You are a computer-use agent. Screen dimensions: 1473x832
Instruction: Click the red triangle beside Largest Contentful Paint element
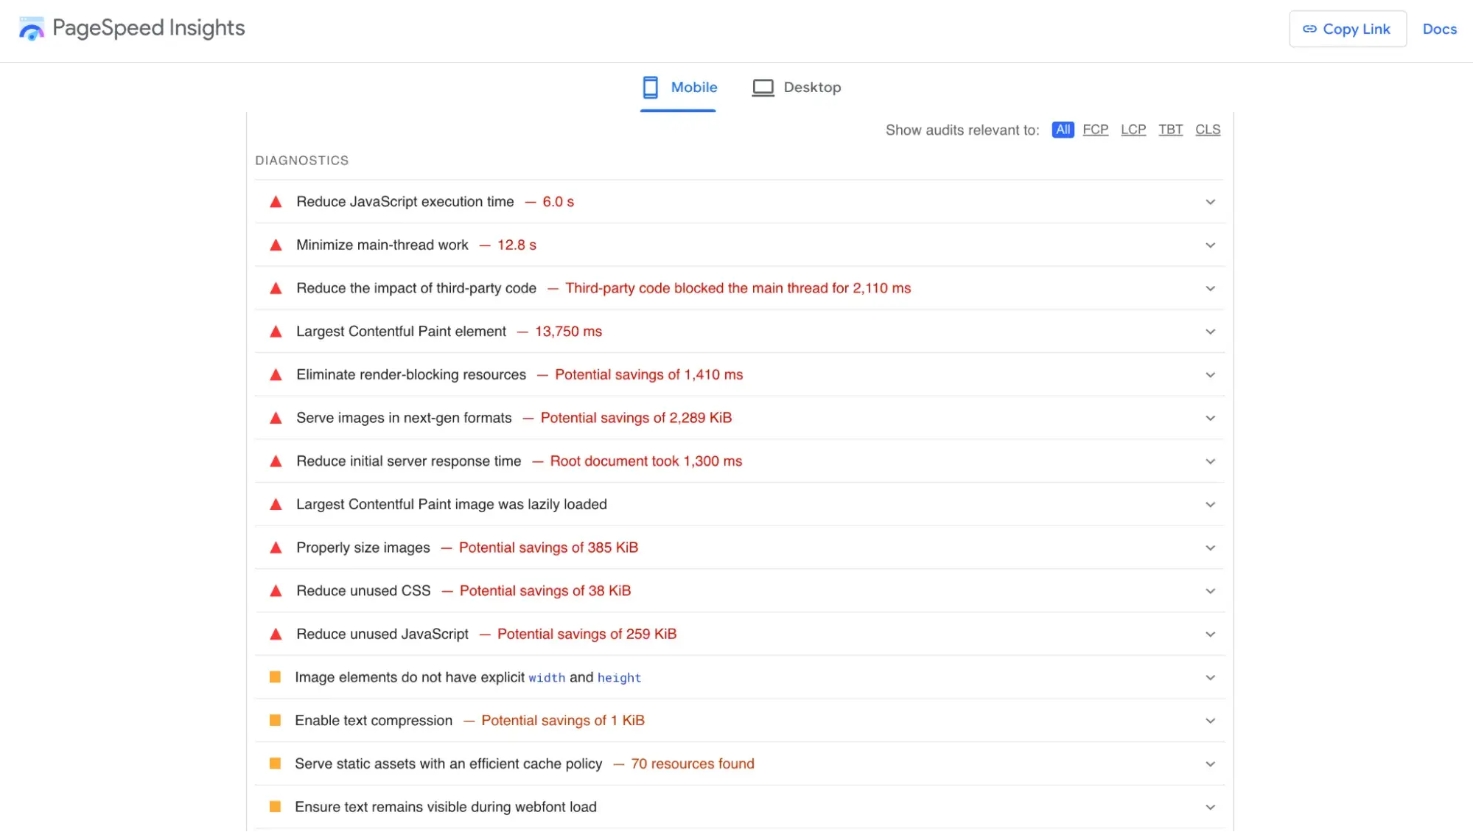[276, 332]
